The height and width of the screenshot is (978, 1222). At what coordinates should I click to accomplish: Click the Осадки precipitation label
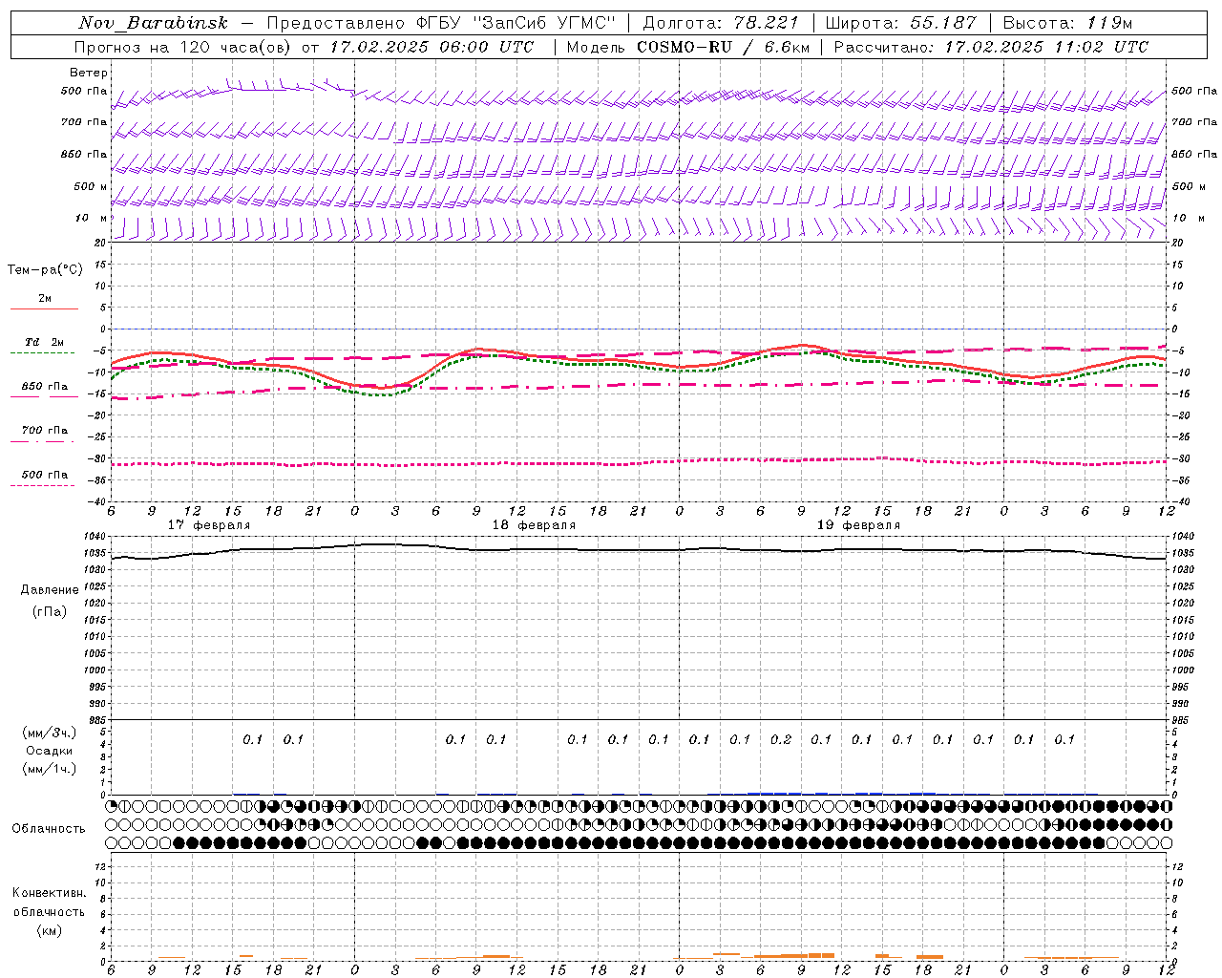coord(49,751)
